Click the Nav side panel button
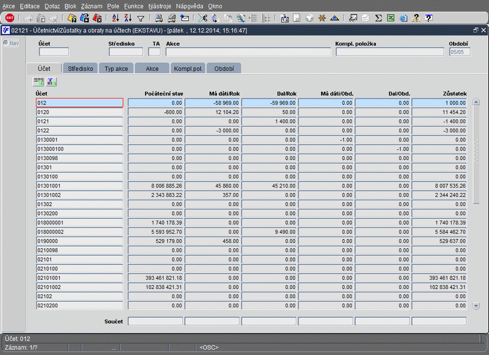The width and height of the screenshot is (489, 355). coord(11,43)
